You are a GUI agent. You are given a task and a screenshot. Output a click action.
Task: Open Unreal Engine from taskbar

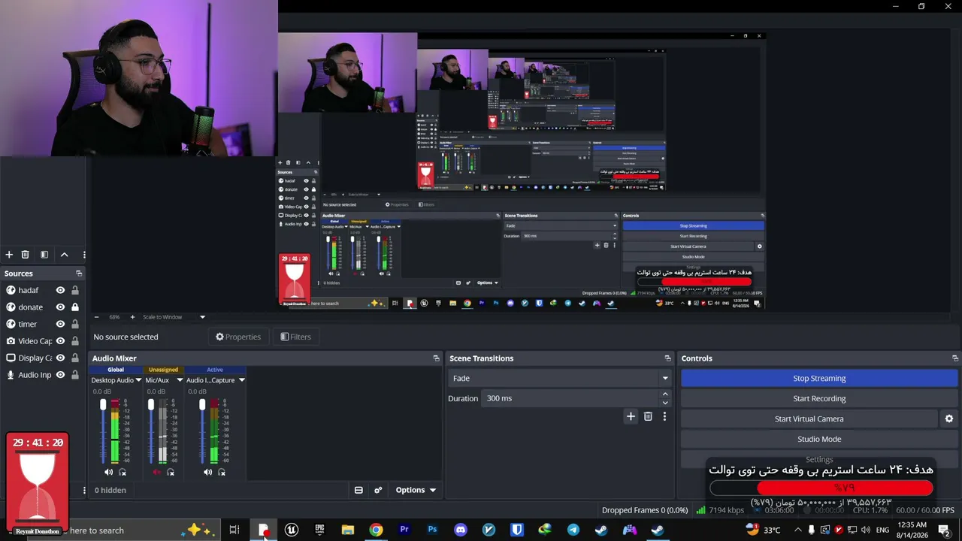(x=292, y=530)
